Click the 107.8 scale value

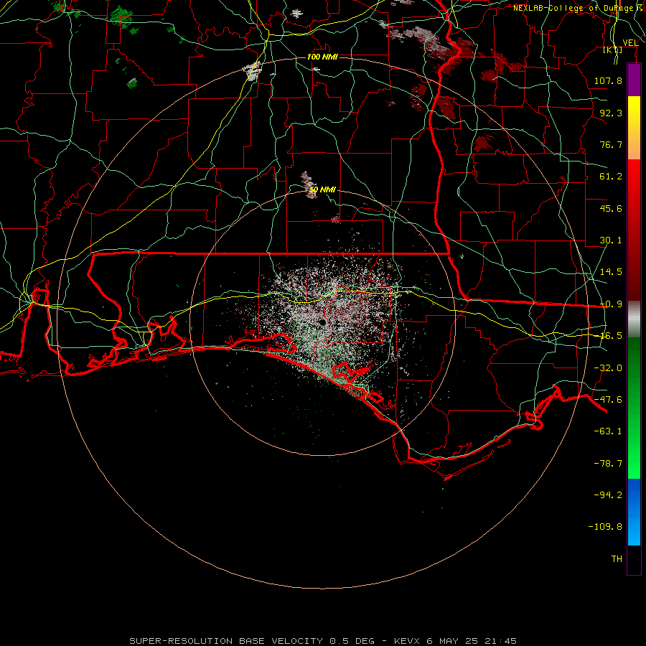(x=608, y=80)
